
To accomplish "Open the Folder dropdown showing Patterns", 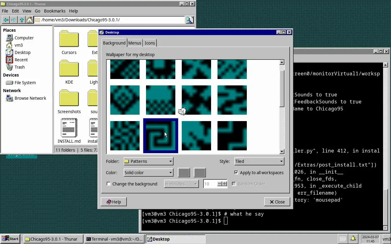I will (148, 161).
